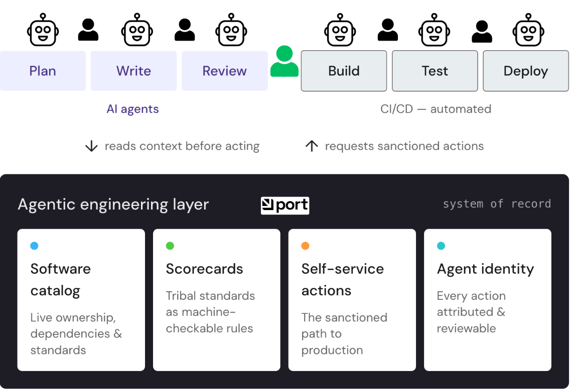Select the Review stage box
This screenshot has width=570, height=391.
coord(225,71)
